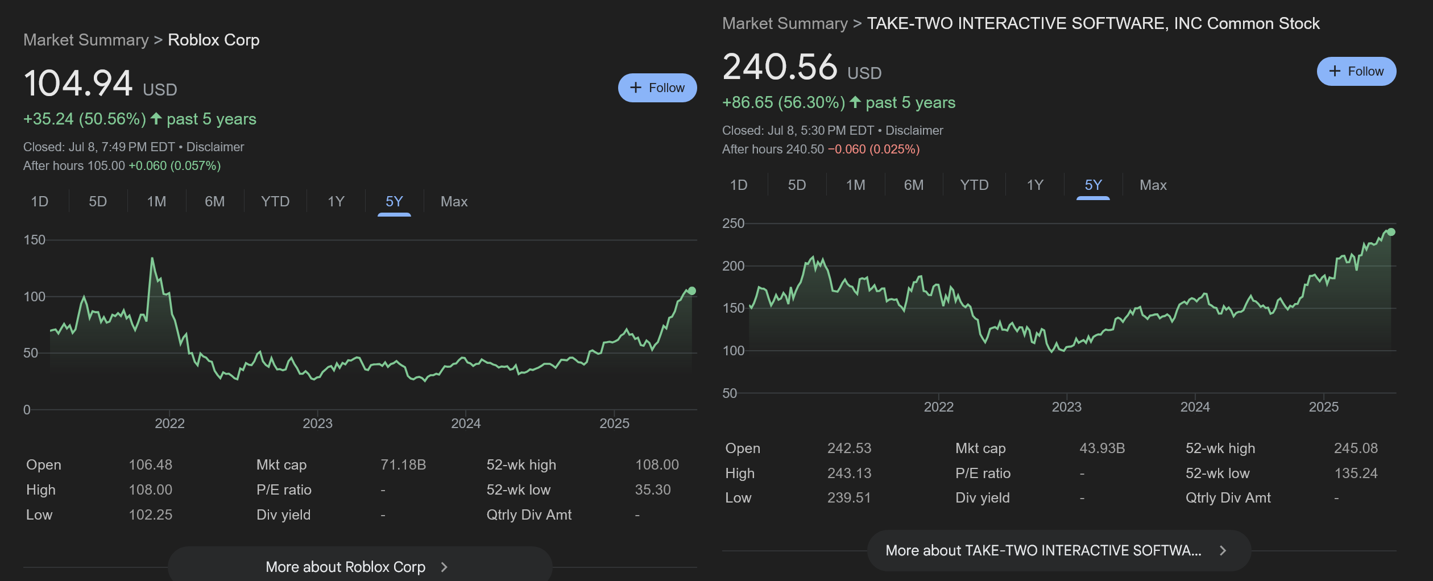
Task: Click Take-Two Mkt cap value 43.93B
Action: (x=1102, y=448)
